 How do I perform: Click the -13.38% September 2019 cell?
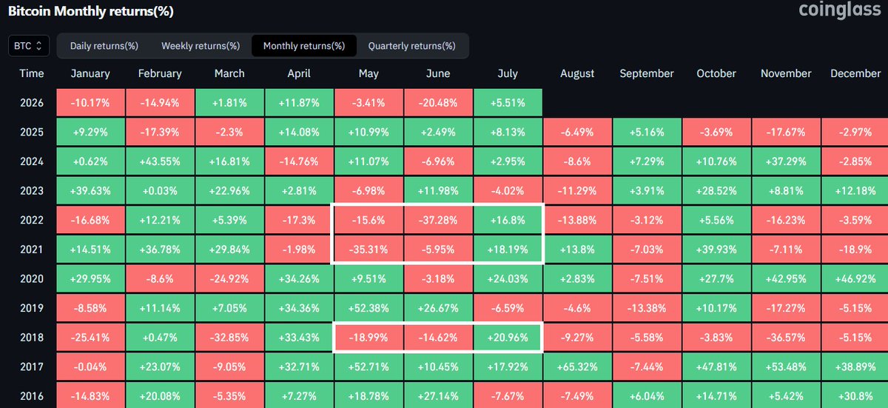pos(647,308)
